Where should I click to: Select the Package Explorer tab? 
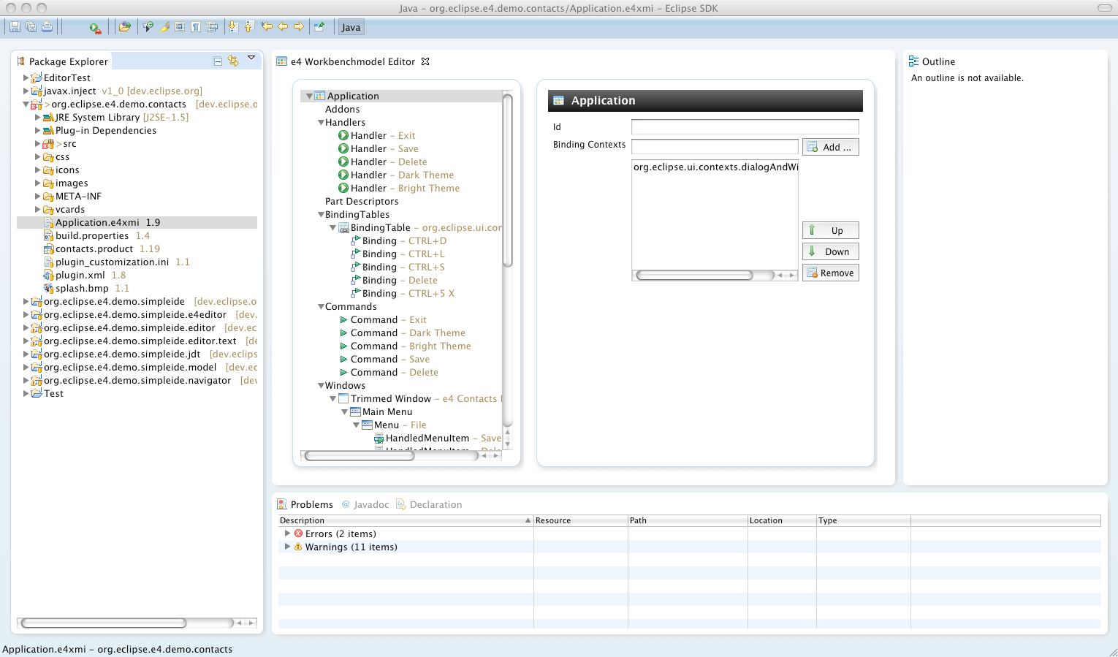pos(62,61)
